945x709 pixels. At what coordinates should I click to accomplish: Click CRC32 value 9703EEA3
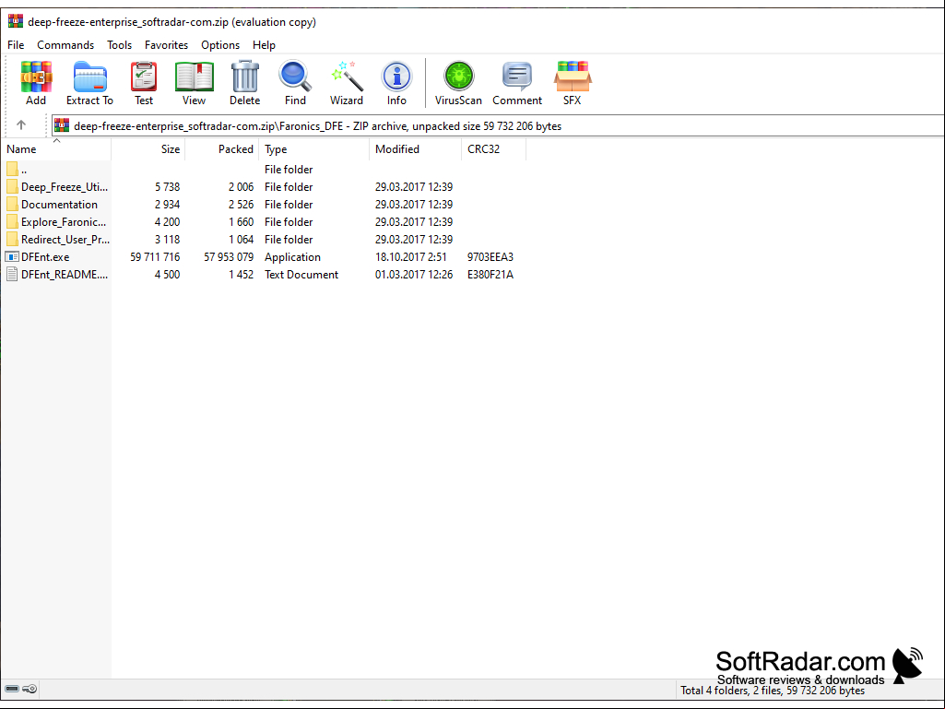pos(490,257)
